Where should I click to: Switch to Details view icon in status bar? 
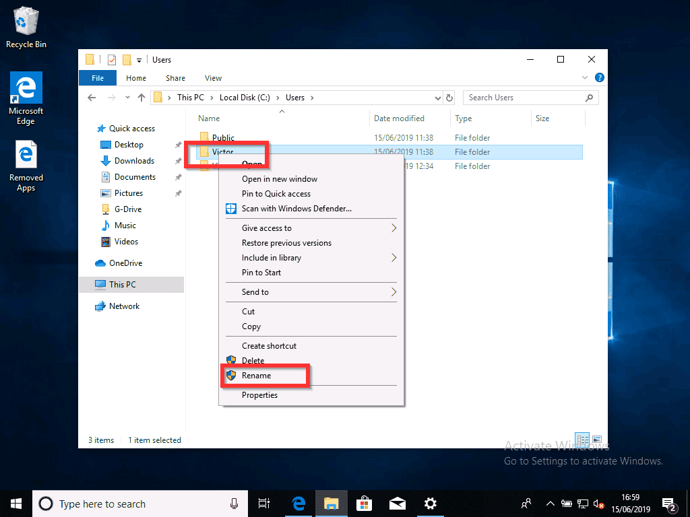pos(583,440)
